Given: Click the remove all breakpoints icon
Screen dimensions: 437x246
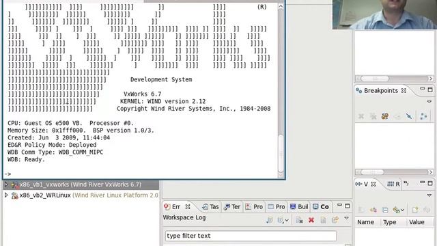Looking at the screenshot, I should [373, 116].
